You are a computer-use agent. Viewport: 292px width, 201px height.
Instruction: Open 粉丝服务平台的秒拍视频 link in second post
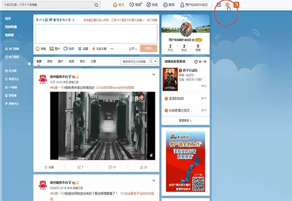pyautogui.click(x=138, y=194)
